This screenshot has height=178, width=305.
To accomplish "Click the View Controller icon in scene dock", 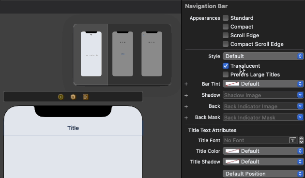I will coord(61,97).
